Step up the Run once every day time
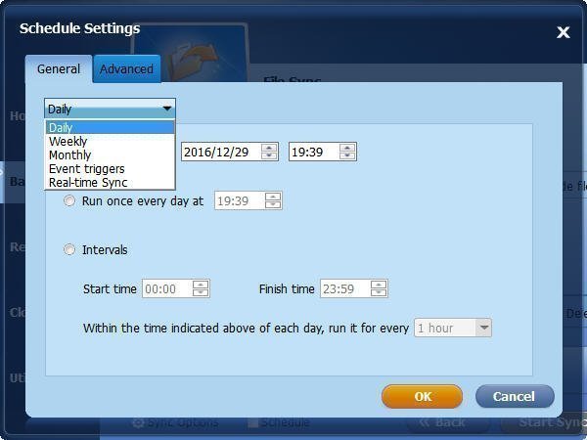 tap(273, 197)
